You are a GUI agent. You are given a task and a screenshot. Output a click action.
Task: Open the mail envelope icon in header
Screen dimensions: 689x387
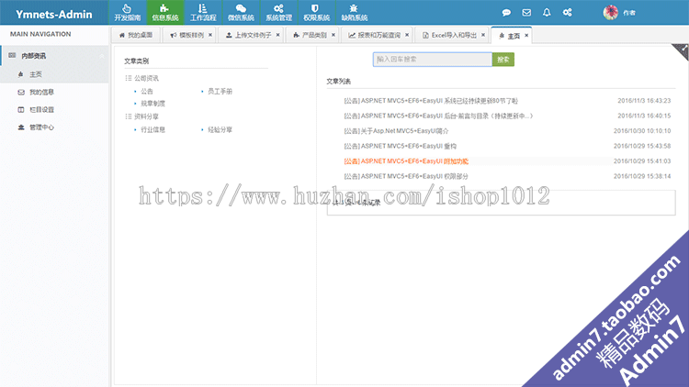tap(526, 12)
